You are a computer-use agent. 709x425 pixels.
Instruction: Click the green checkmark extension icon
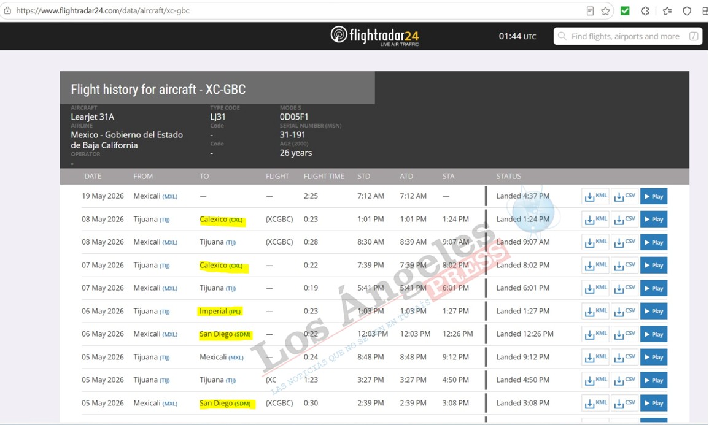click(625, 11)
